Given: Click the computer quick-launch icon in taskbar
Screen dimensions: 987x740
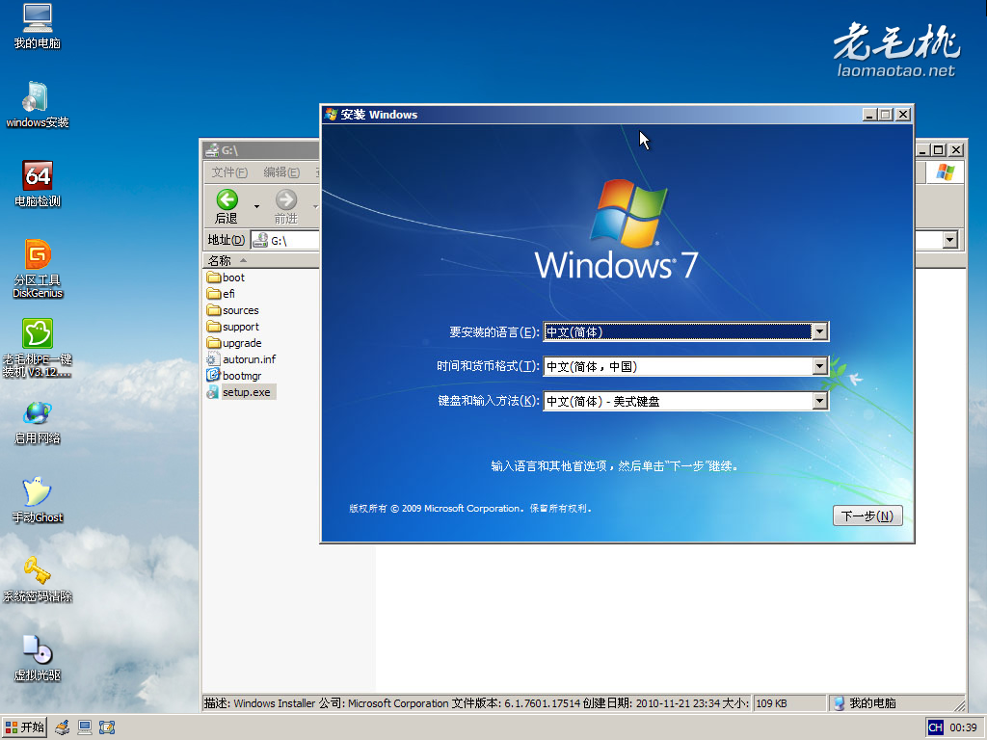Looking at the screenshot, I should click(x=85, y=727).
